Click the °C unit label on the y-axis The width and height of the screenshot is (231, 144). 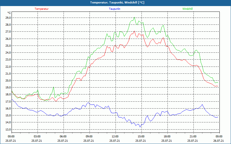pyautogui.click(x=9, y=13)
